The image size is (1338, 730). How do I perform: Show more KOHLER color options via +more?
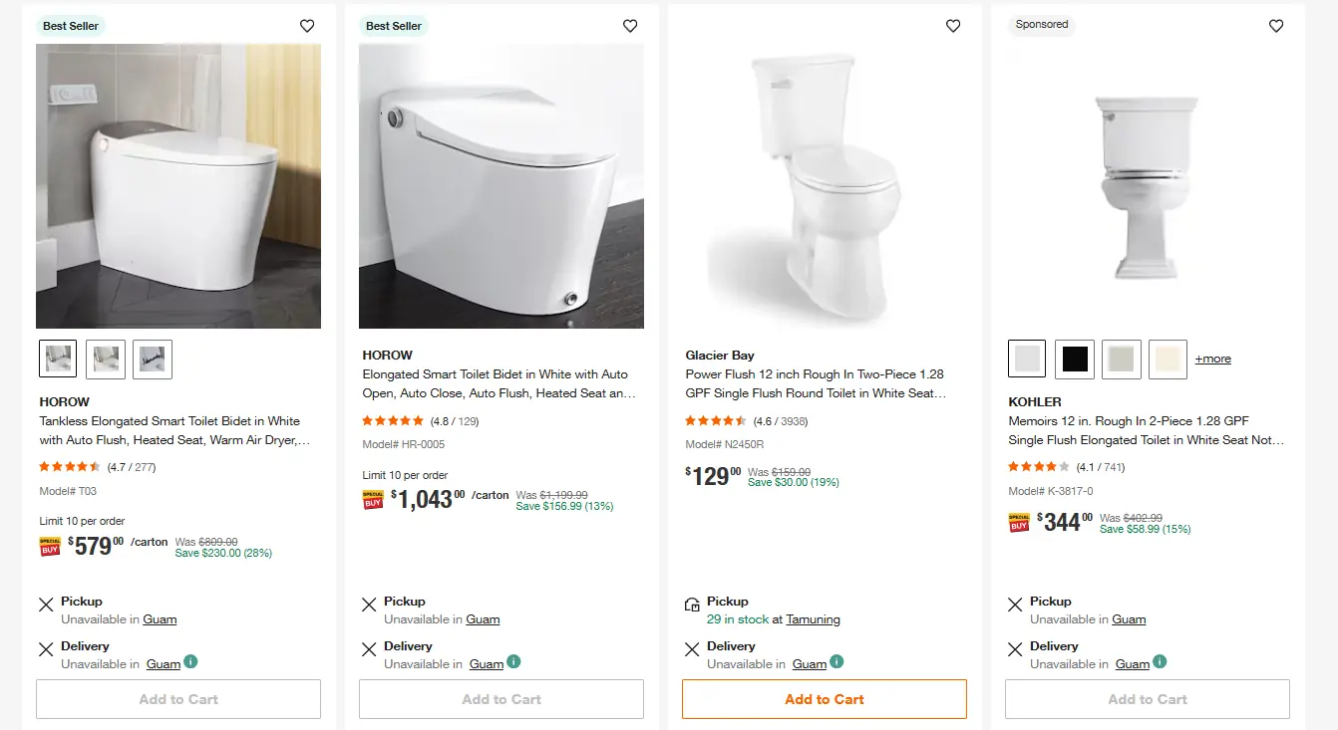(x=1212, y=359)
